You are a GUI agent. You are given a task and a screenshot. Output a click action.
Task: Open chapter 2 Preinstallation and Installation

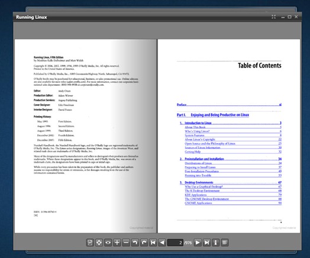pos(231,159)
